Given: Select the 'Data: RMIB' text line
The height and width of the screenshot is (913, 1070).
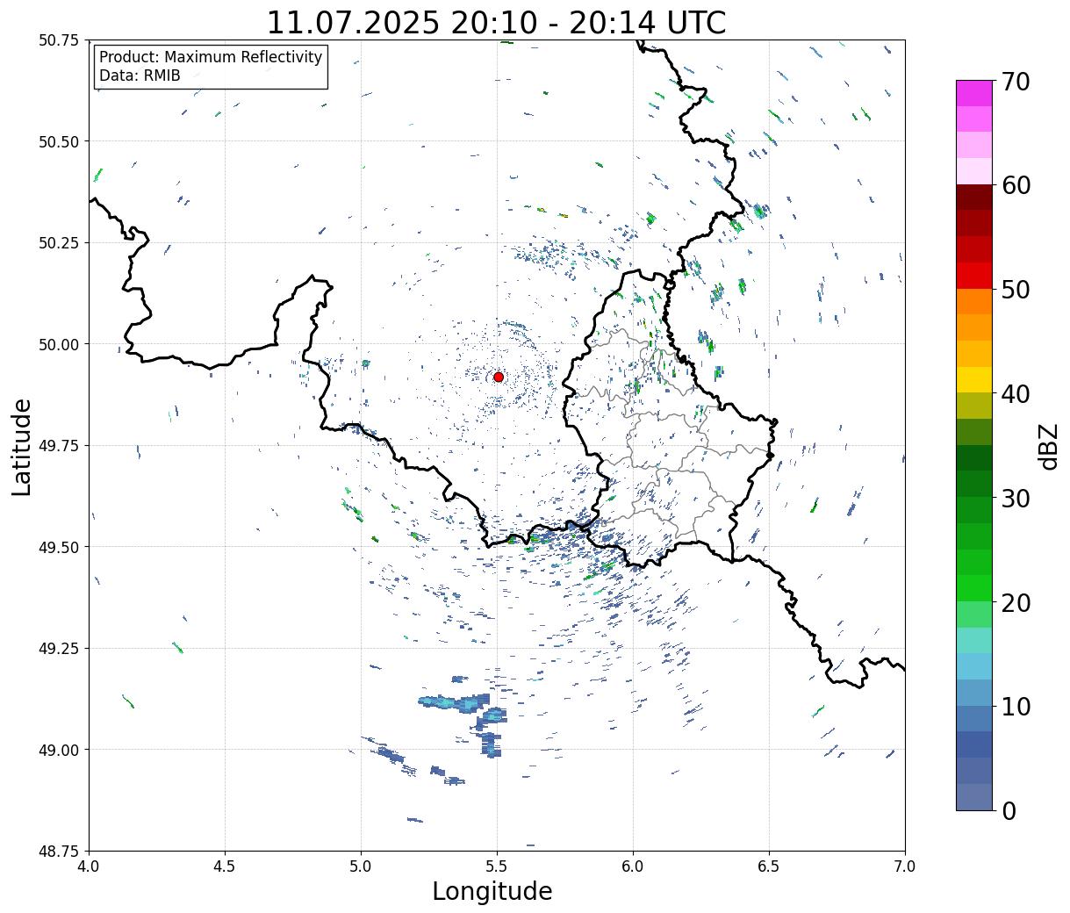Looking at the screenshot, I should click(x=140, y=75).
